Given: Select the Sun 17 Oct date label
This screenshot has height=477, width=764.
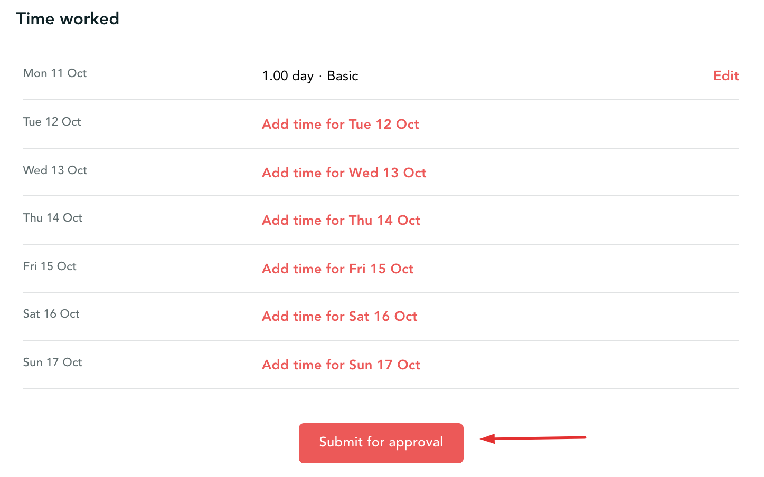Looking at the screenshot, I should click(x=52, y=362).
